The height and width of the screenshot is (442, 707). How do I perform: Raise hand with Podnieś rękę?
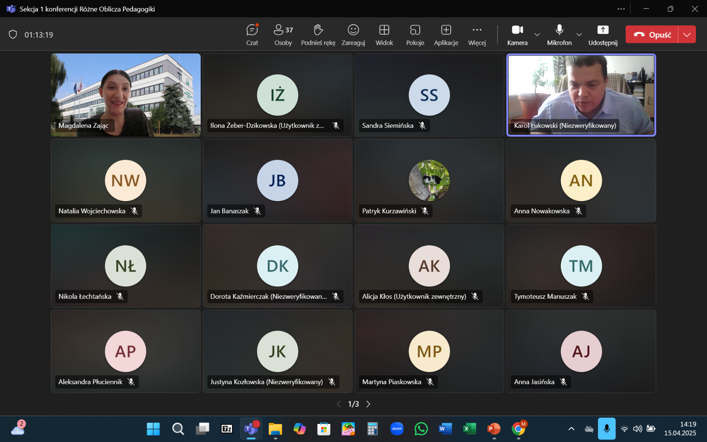318,34
